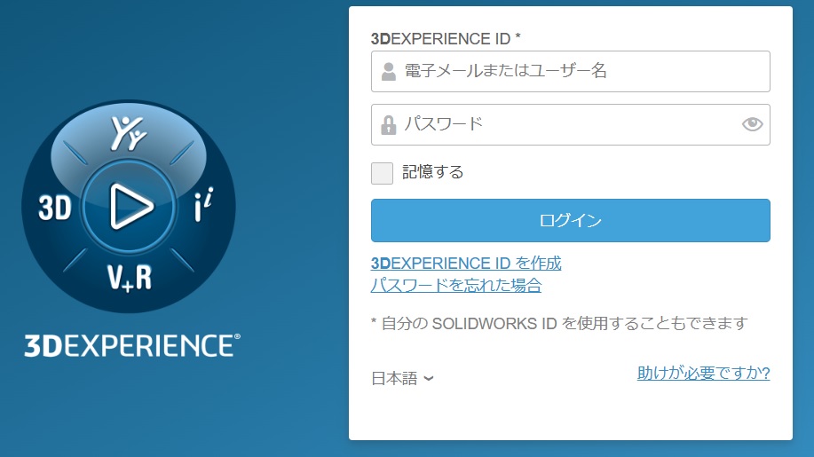Image resolution: width=814 pixels, height=457 pixels.
Task: Enable the 記憶する checkbox
Action: 382,173
